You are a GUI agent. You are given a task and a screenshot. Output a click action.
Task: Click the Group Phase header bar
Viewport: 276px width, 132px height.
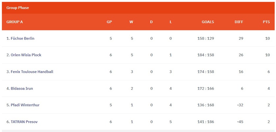(138, 8)
